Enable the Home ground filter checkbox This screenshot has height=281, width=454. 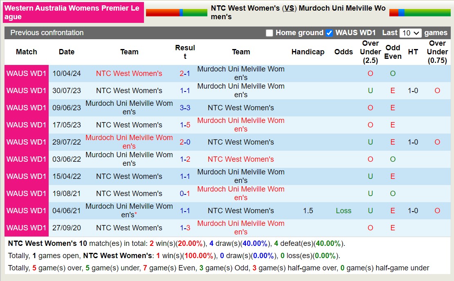tap(270, 33)
